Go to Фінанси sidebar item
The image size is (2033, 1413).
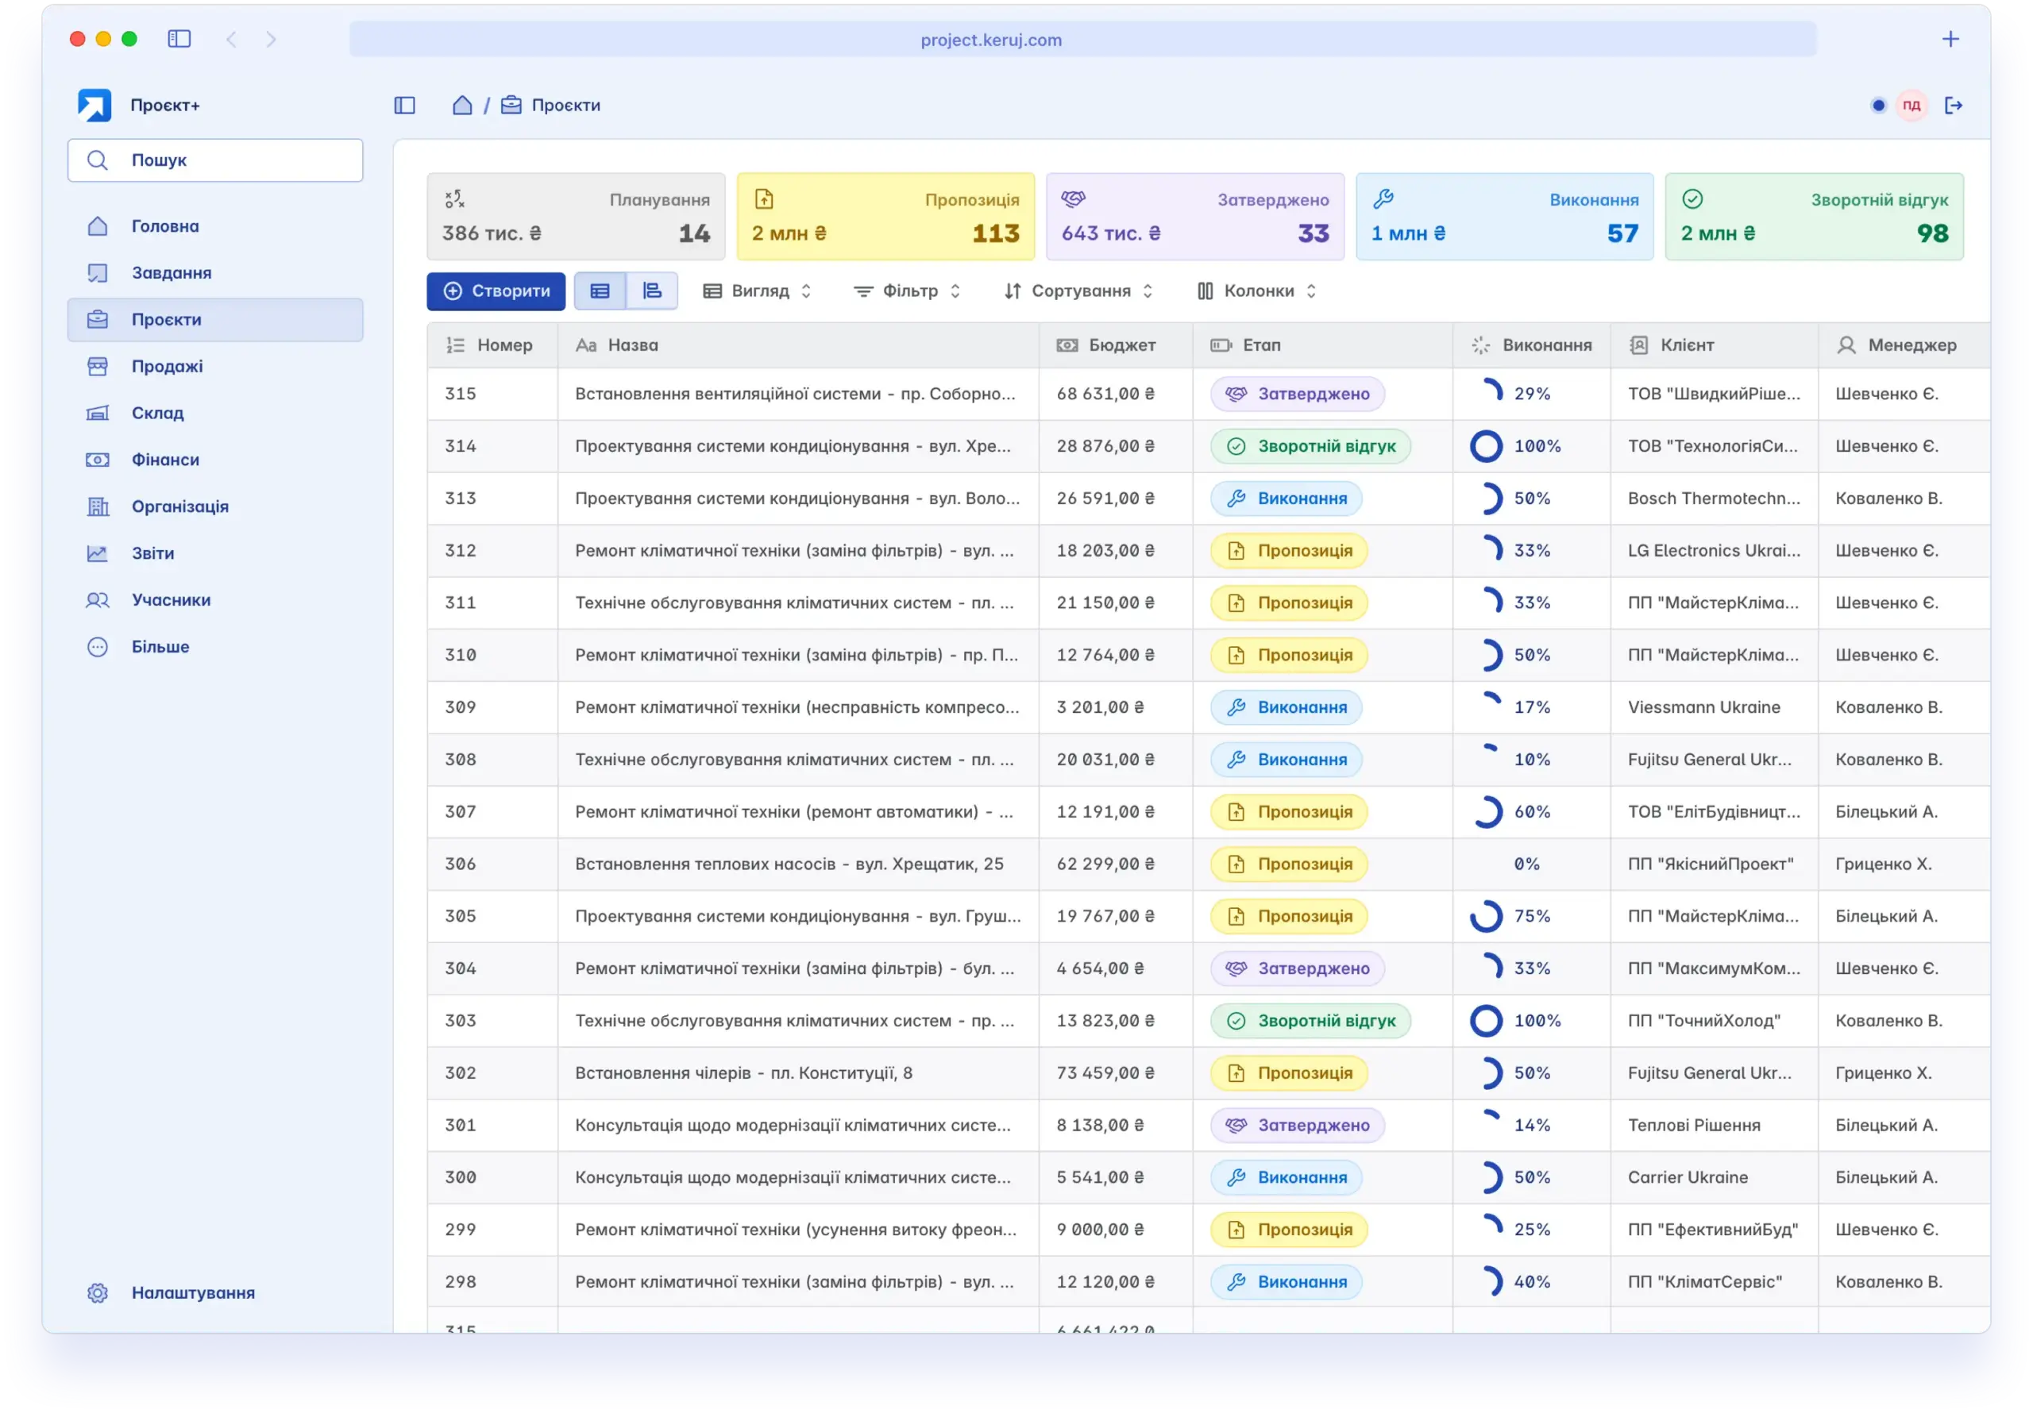[x=164, y=460]
